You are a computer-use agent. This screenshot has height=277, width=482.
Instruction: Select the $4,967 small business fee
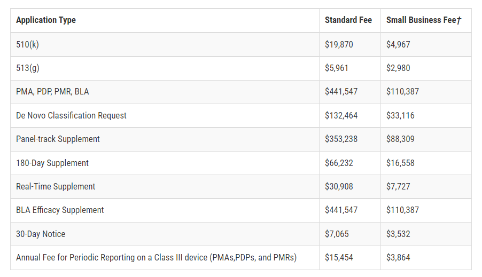pos(398,44)
